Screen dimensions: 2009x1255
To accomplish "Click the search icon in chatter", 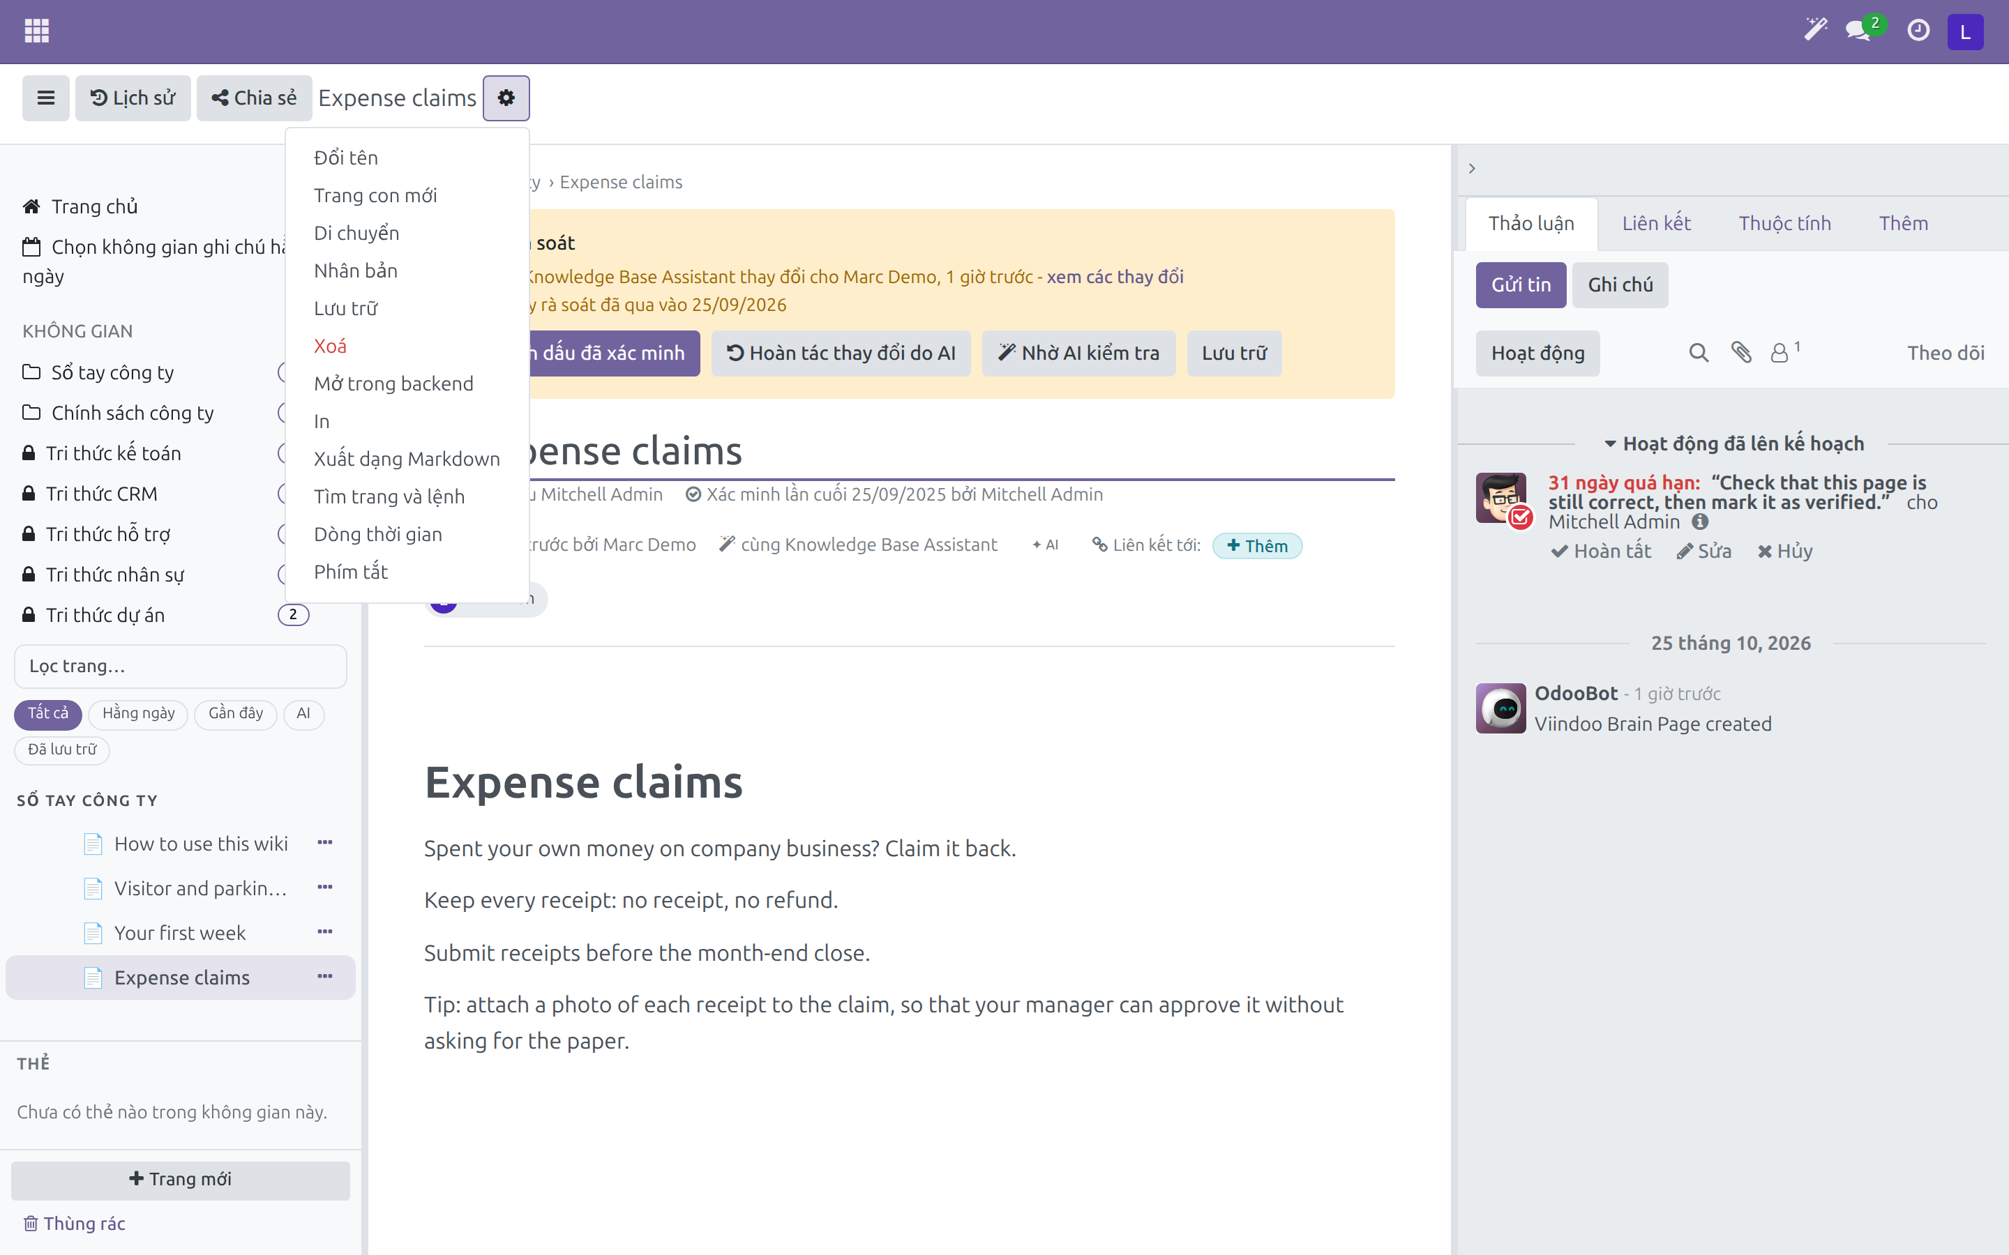I will [1699, 353].
